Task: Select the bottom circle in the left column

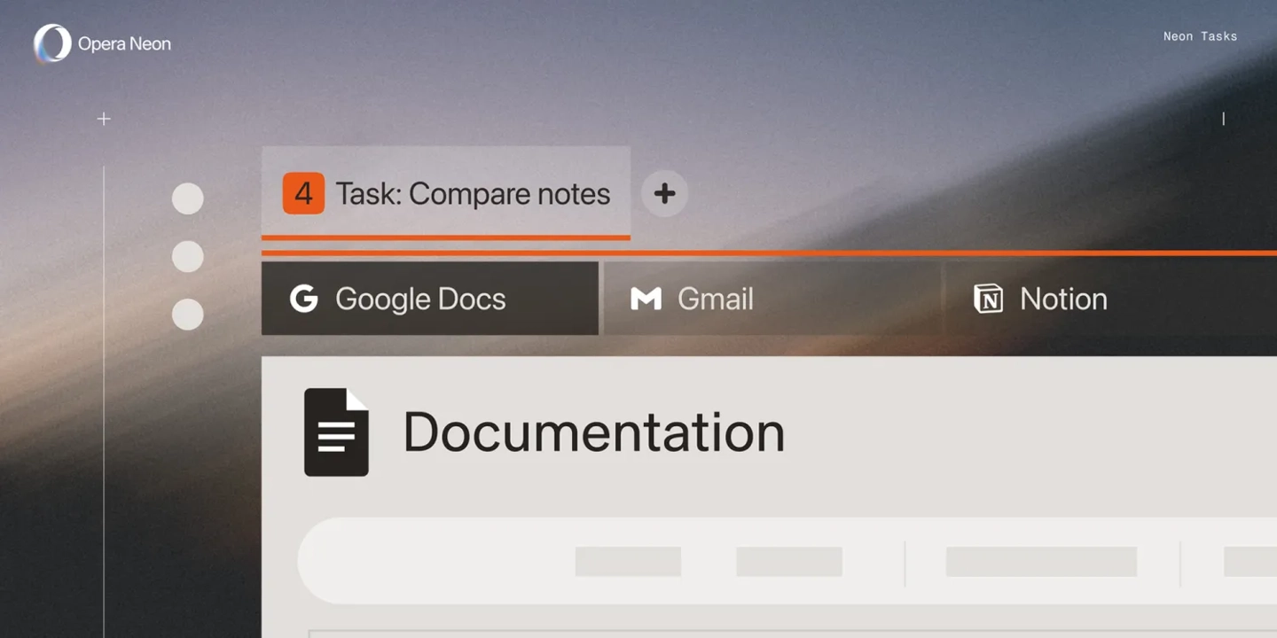Action: point(187,315)
